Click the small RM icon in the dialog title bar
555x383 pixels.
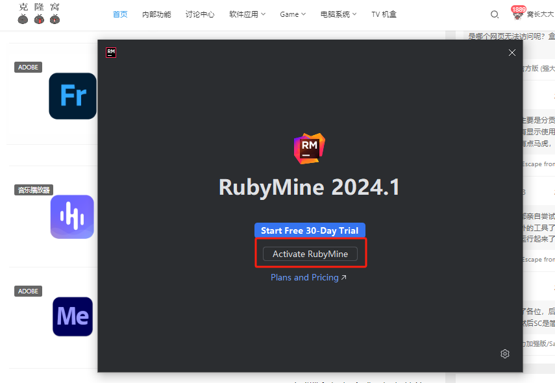[111, 53]
